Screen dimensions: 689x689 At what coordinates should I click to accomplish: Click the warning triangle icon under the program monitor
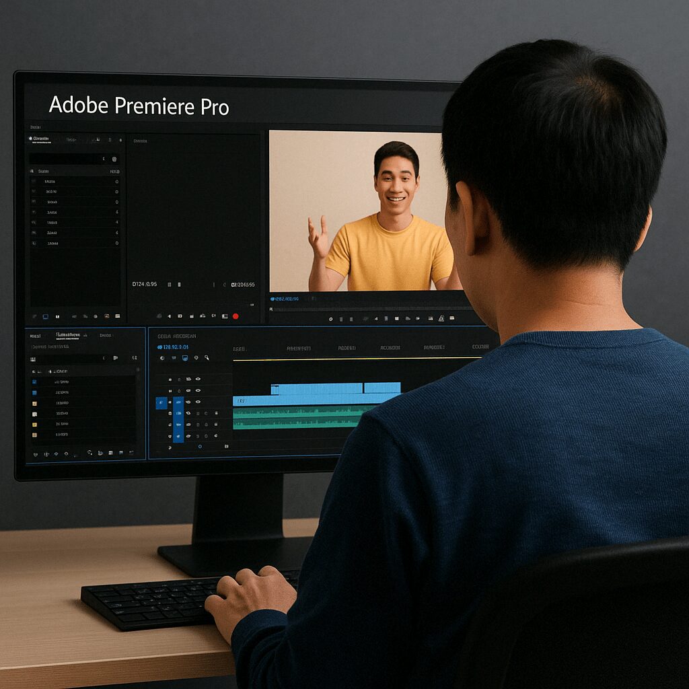(441, 319)
